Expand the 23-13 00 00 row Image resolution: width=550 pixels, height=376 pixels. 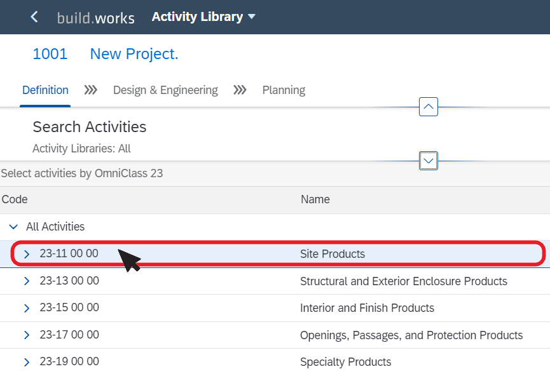tap(27, 281)
